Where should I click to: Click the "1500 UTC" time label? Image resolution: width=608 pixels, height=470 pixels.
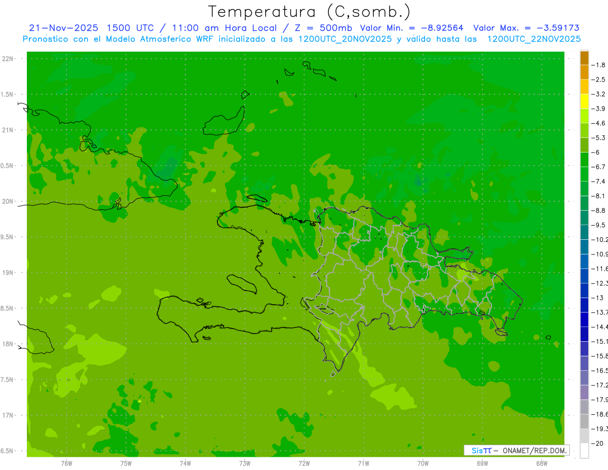[x=131, y=28]
